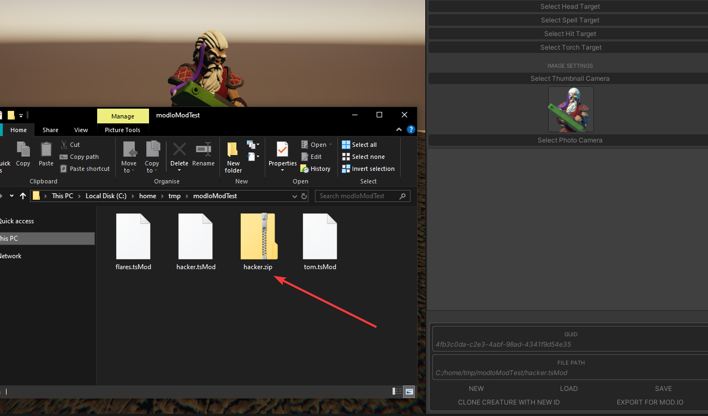The height and width of the screenshot is (416, 708).
Task: Switch to the Share ribbon tab
Action: (x=50, y=130)
